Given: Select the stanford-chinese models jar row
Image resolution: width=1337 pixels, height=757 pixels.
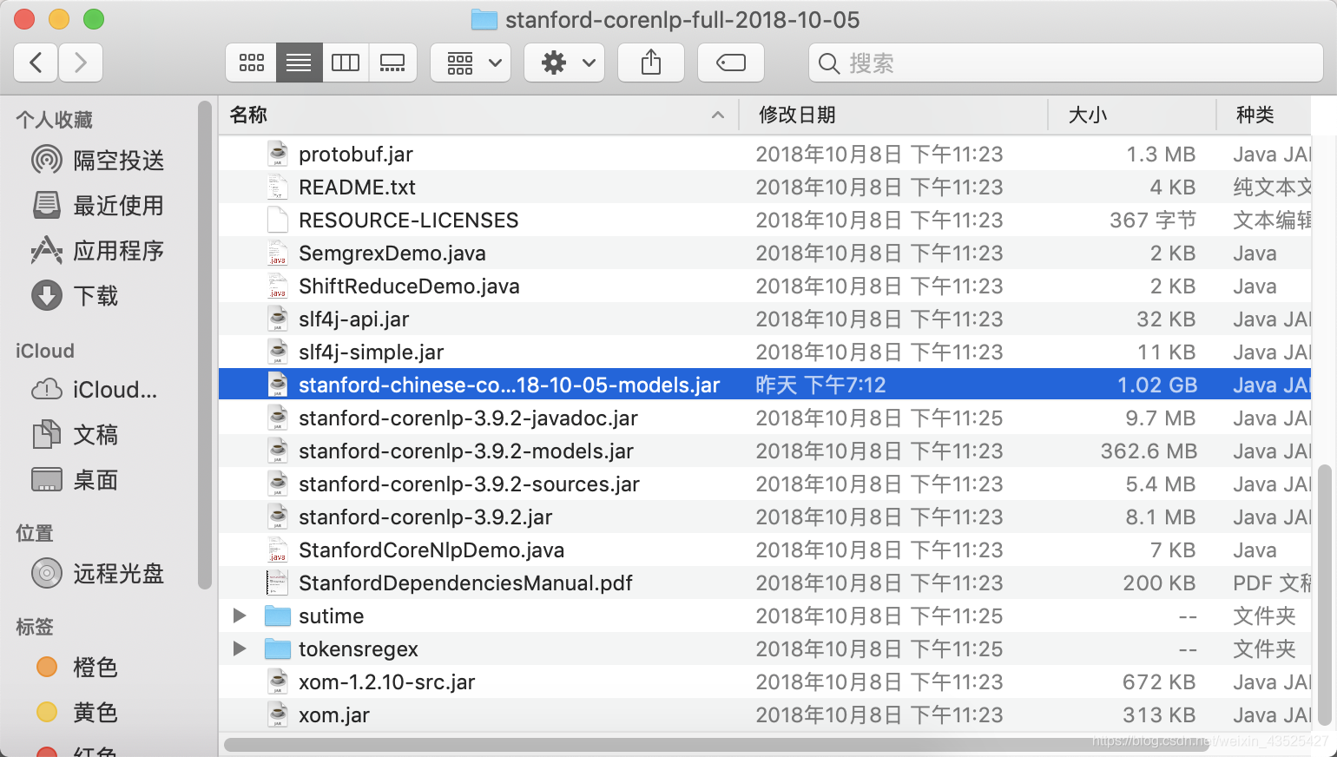Looking at the screenshot, I should point(765,385).
